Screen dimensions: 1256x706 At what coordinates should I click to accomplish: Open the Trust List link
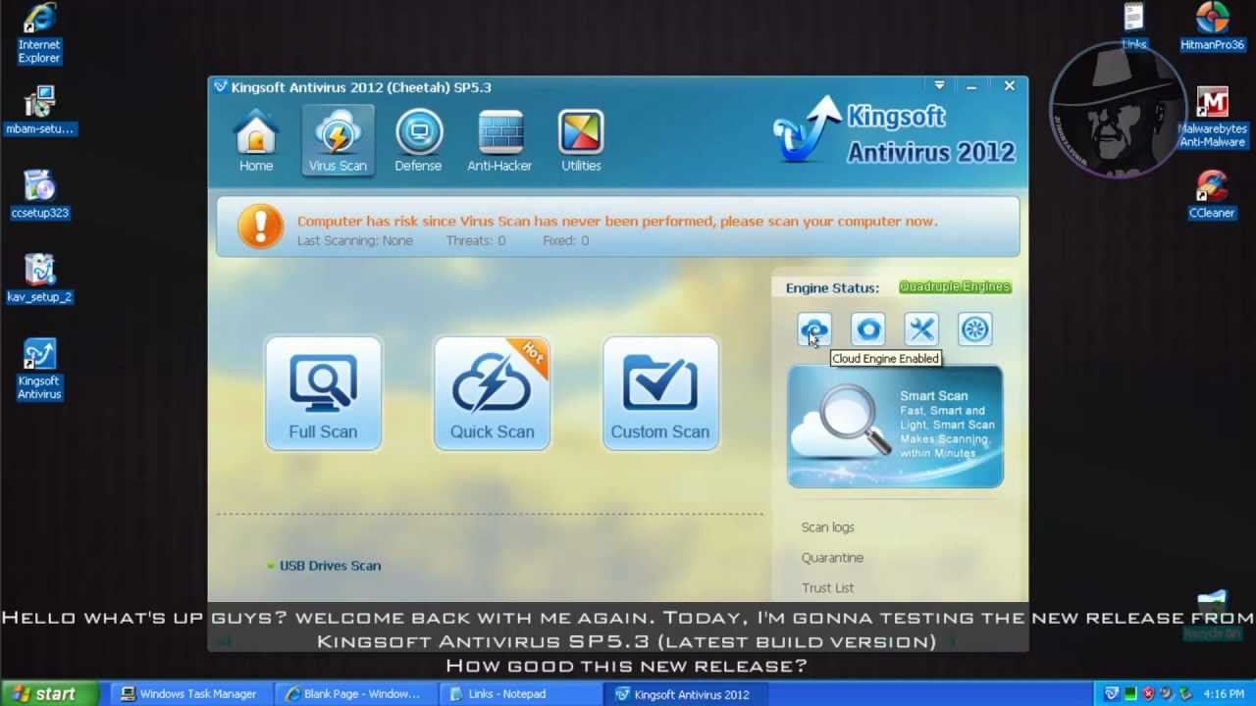pyautogui.click(x=827, y=587)
